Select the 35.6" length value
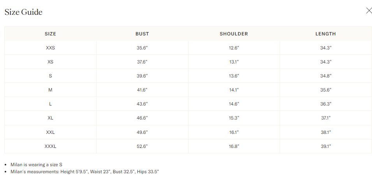Image resolution: width=372 pixels, height=188 pixels. point(326,90)
